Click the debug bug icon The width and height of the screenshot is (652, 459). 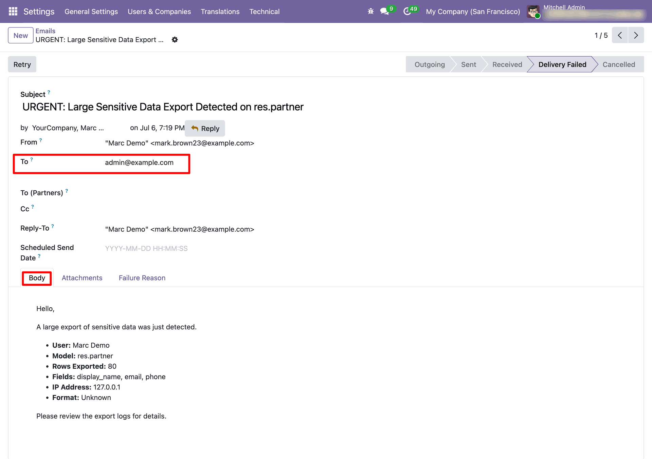tap(370, 12)
